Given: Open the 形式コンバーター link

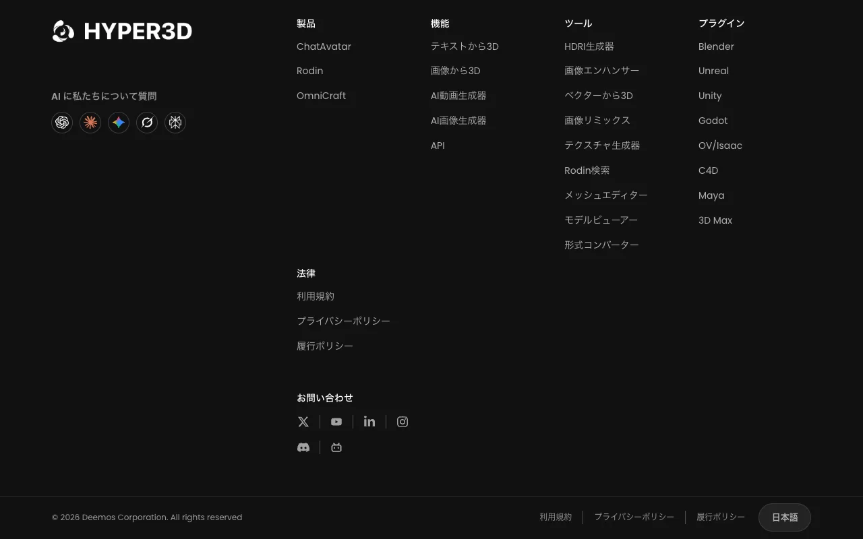Looking at the screenshot, I should pyautogui.click(x=601, y=245).
